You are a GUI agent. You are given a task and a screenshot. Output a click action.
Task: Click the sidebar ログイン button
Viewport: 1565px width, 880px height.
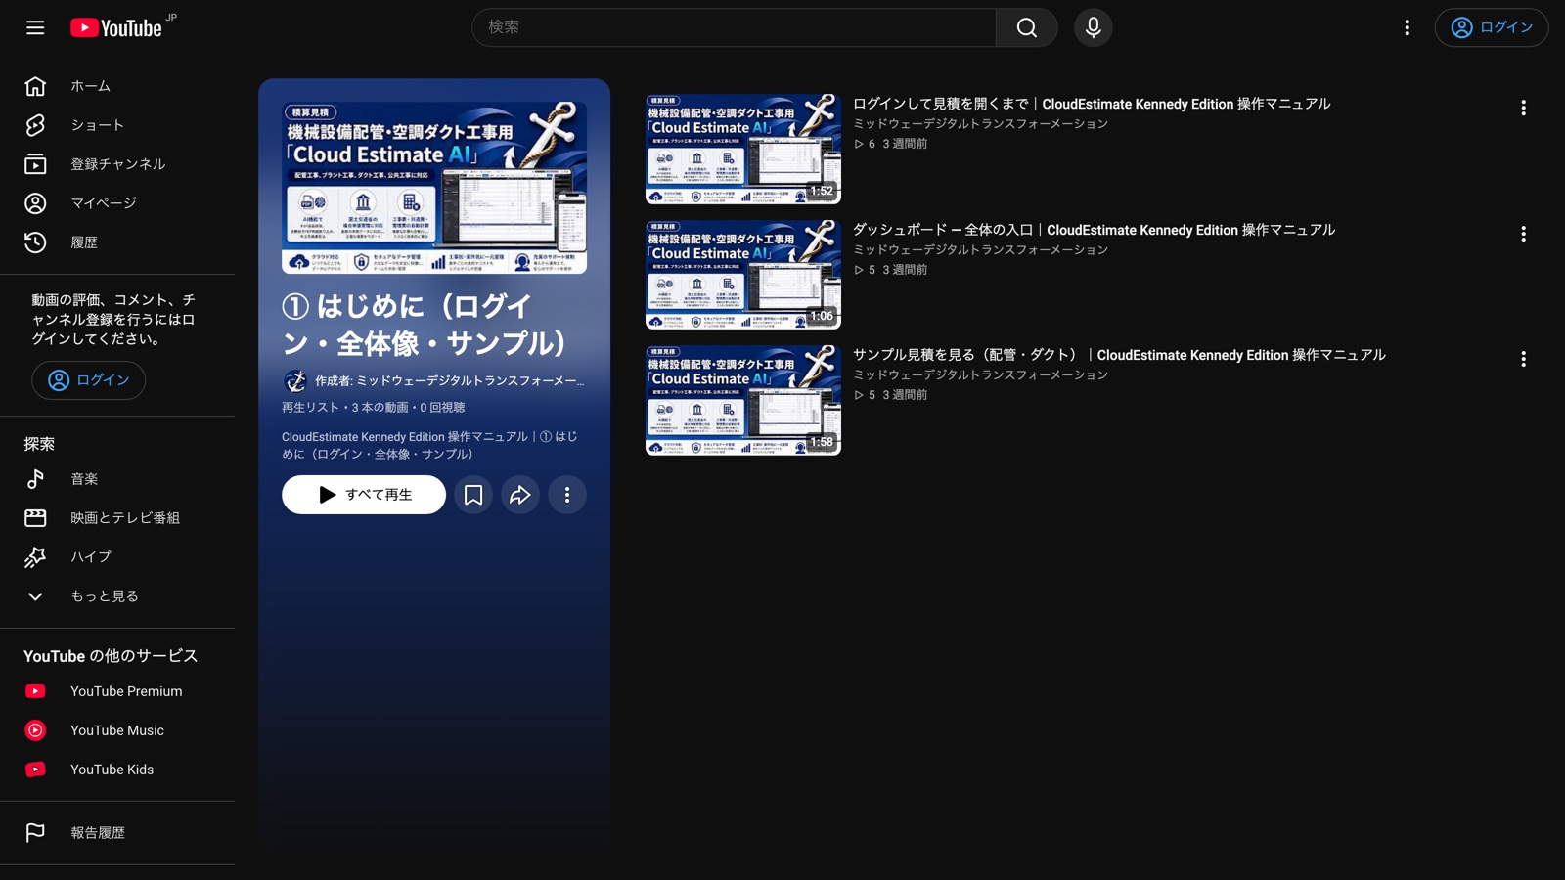88,380
